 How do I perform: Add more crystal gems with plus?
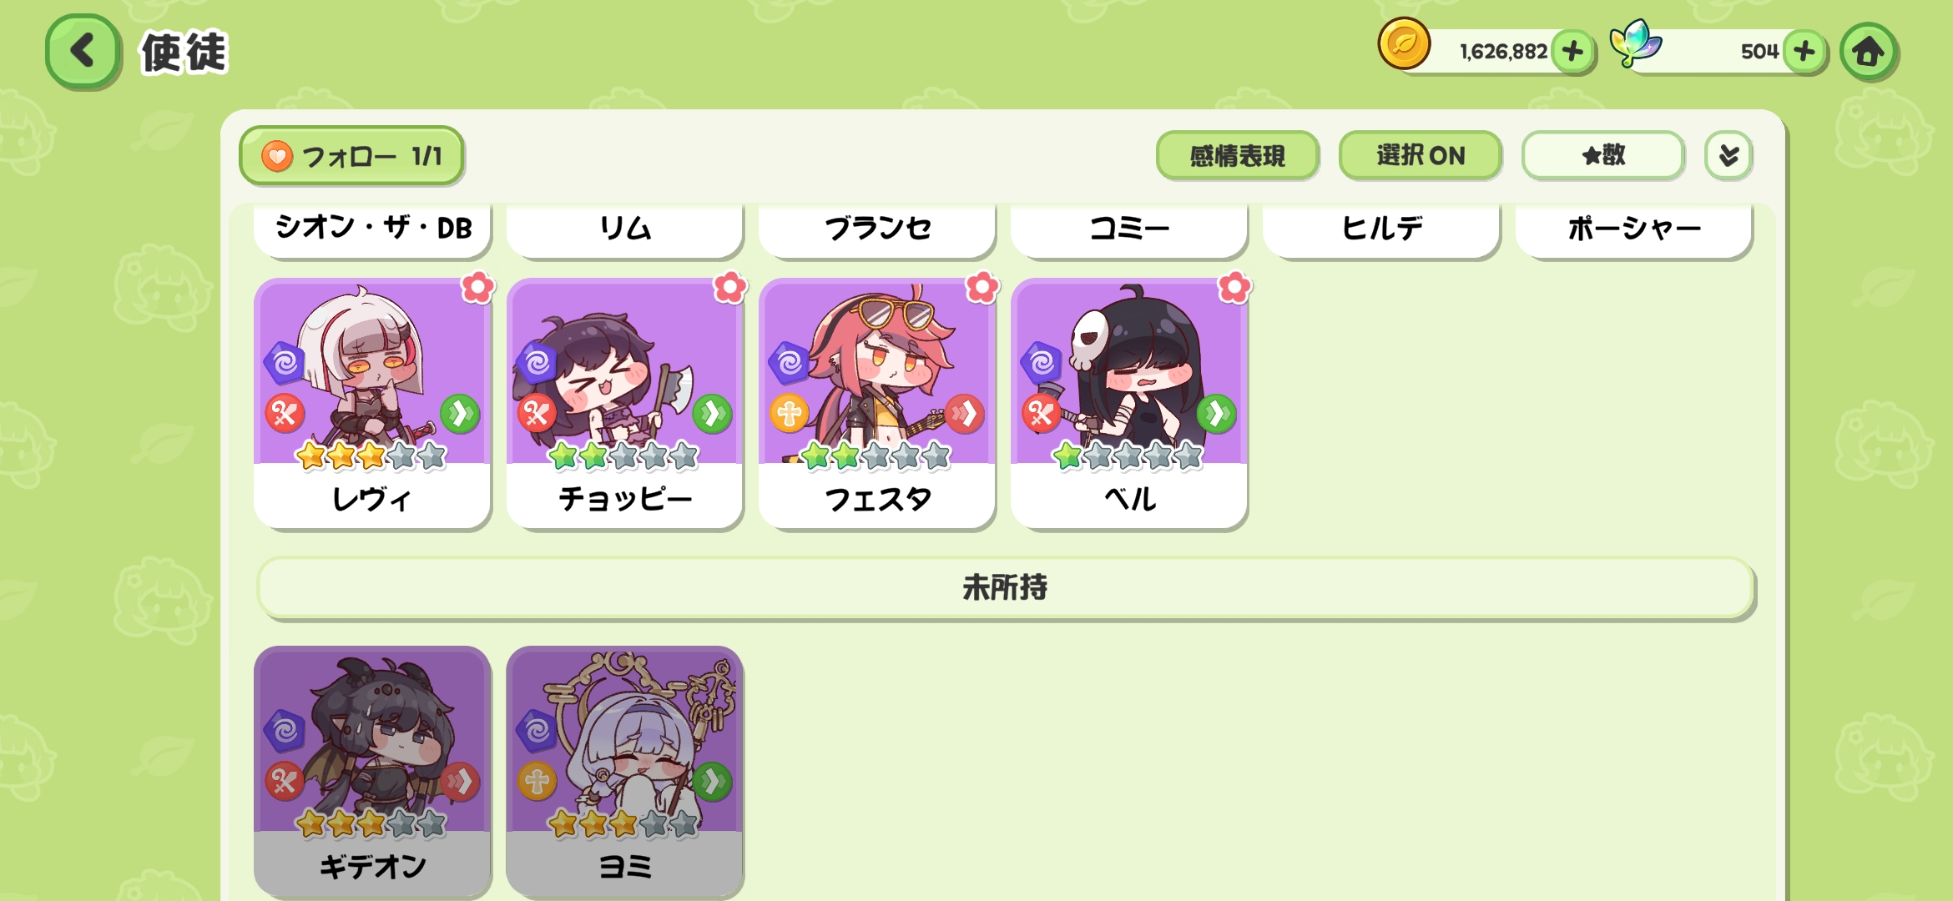click(1805, 52)
